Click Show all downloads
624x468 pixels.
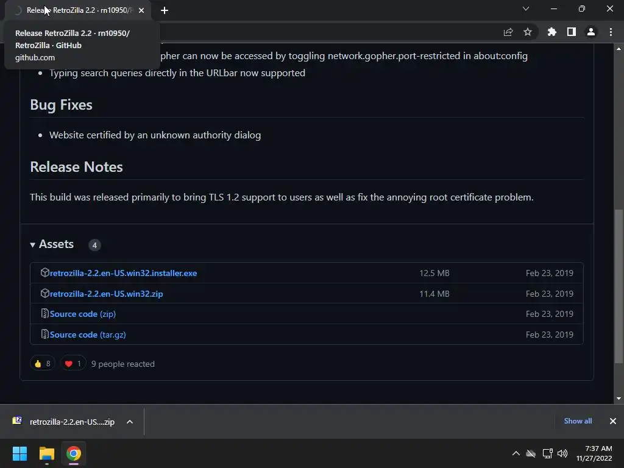click(x=578, y=421)
